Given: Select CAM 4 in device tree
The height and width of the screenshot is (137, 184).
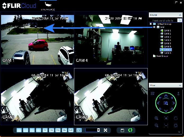Looking at the screenshot, I should click(166, 40).
